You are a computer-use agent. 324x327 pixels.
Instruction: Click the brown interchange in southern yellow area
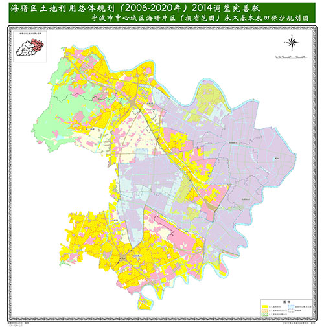point(123,257)
